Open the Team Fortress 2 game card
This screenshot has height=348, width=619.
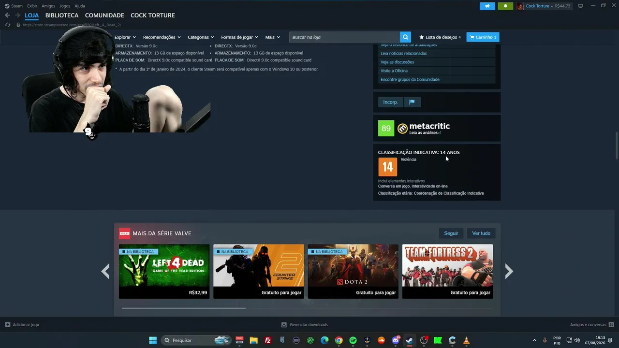[448, 271]
